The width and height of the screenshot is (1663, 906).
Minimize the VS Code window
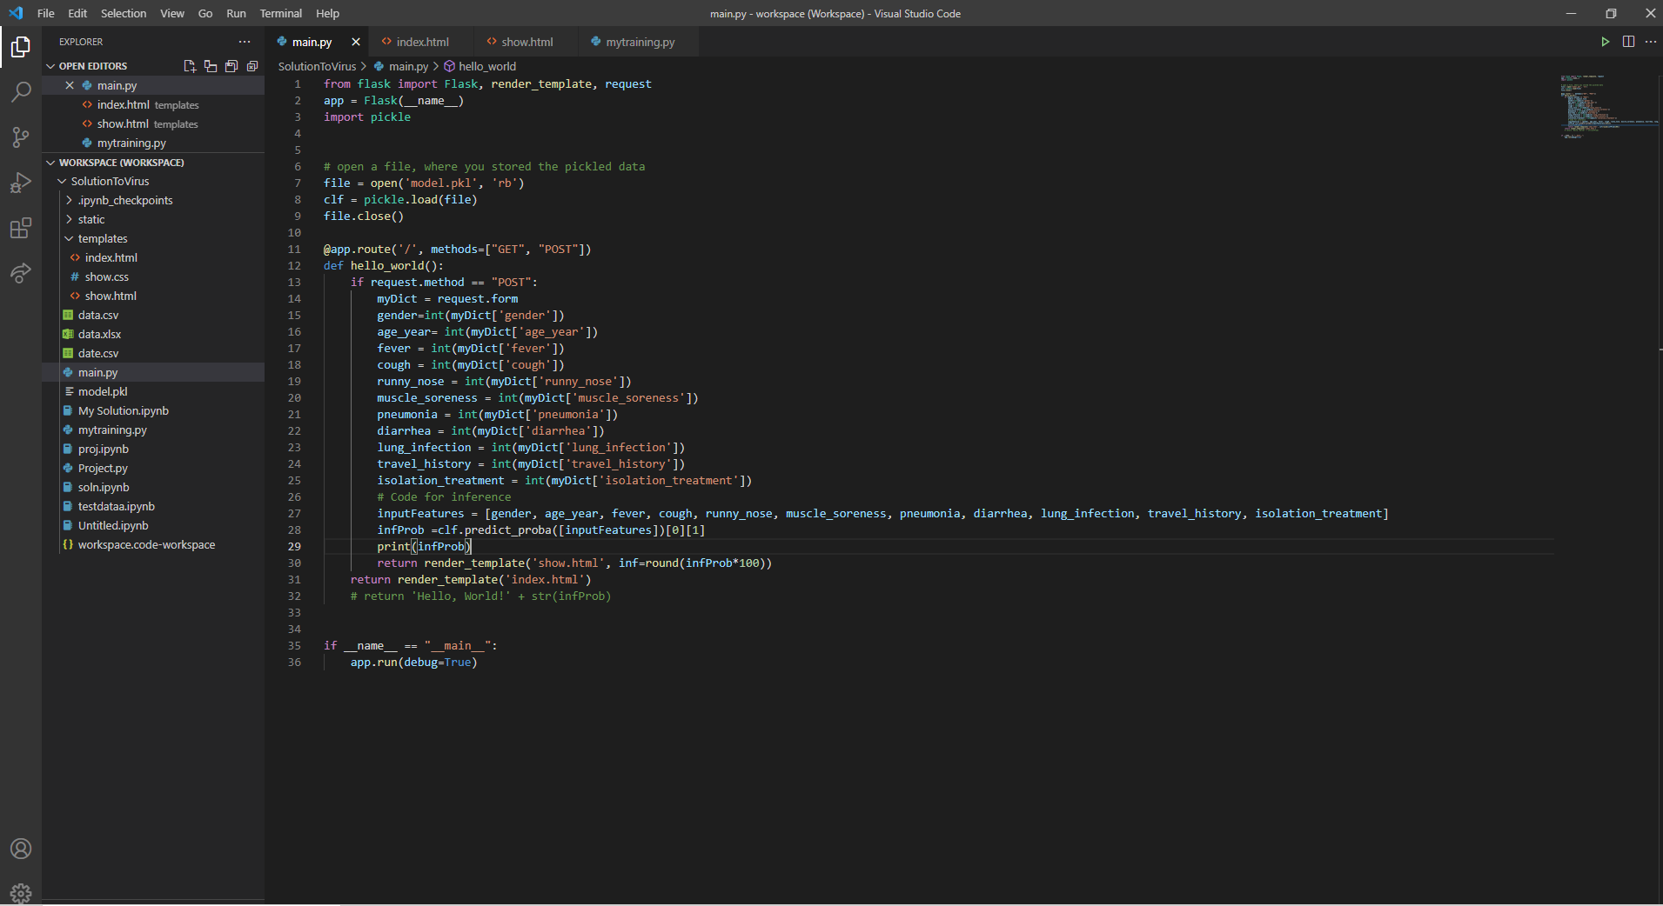1571,13
